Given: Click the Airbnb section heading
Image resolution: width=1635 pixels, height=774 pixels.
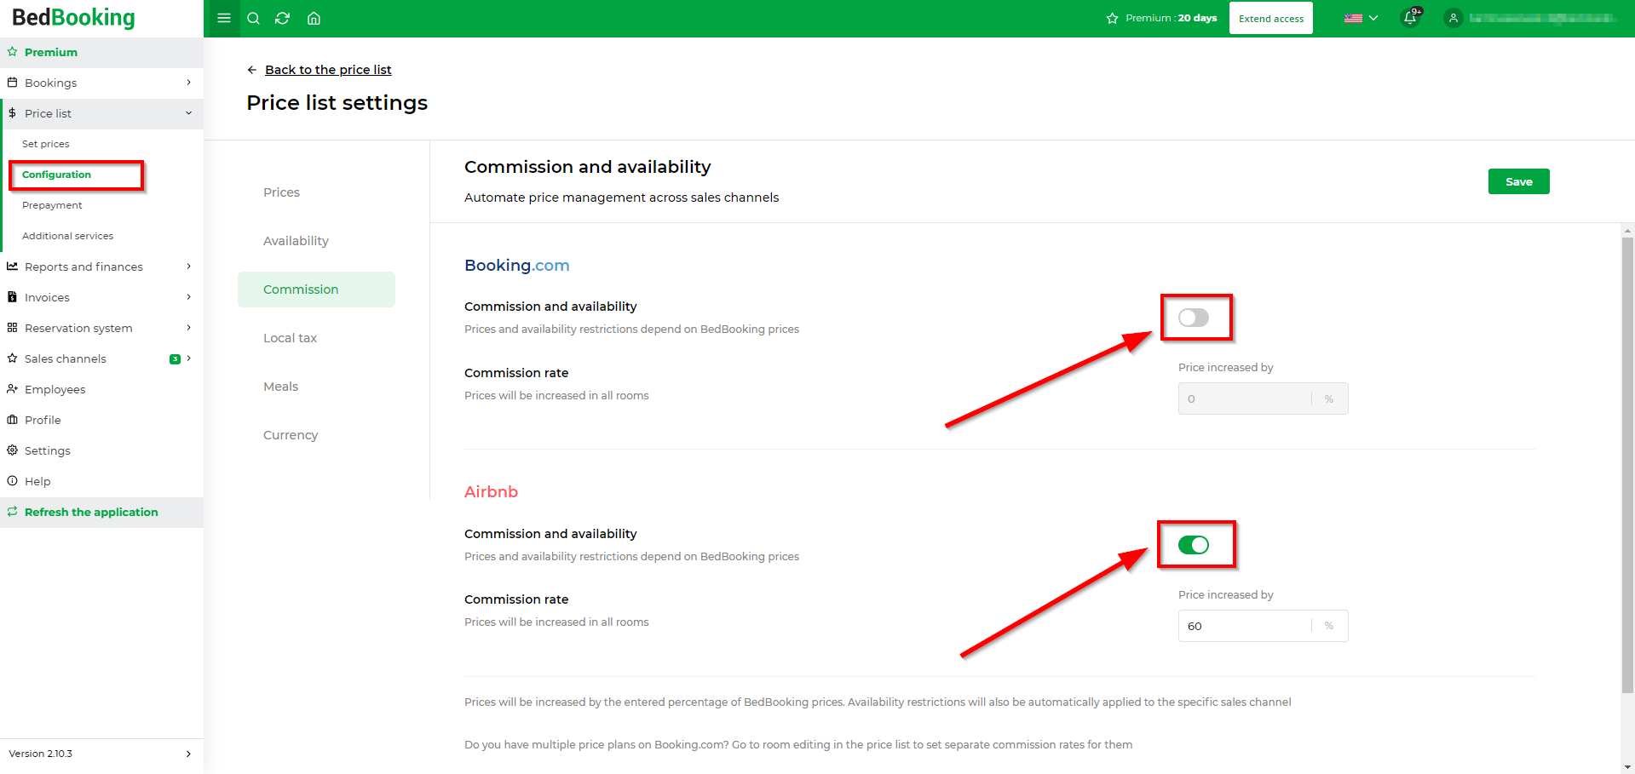Looking at the screenshot, I should tap(491, 492).
